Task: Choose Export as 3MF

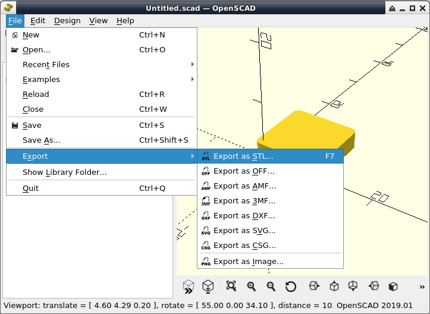Action: click(270, 201)
